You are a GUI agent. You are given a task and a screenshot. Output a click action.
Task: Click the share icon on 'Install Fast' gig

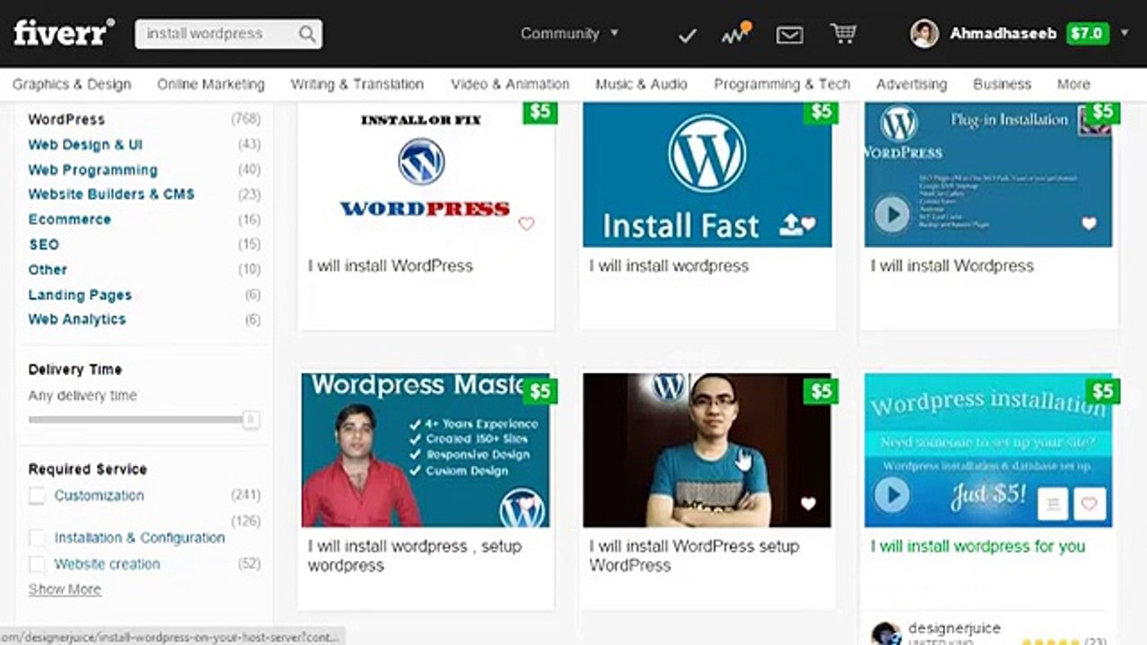(x=789, y=226)
